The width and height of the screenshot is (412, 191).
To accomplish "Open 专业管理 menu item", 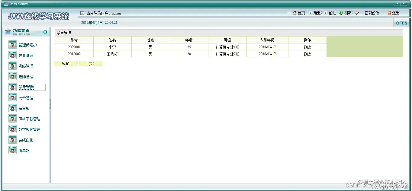I will [26, 56].
